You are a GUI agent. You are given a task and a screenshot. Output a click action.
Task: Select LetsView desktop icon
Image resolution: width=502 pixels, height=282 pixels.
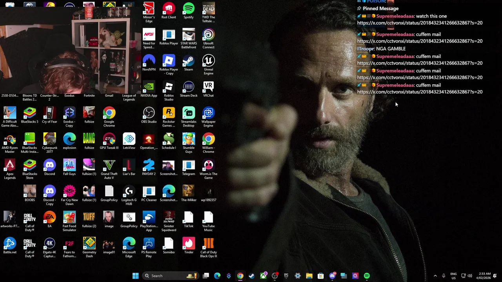click(129, 141)
